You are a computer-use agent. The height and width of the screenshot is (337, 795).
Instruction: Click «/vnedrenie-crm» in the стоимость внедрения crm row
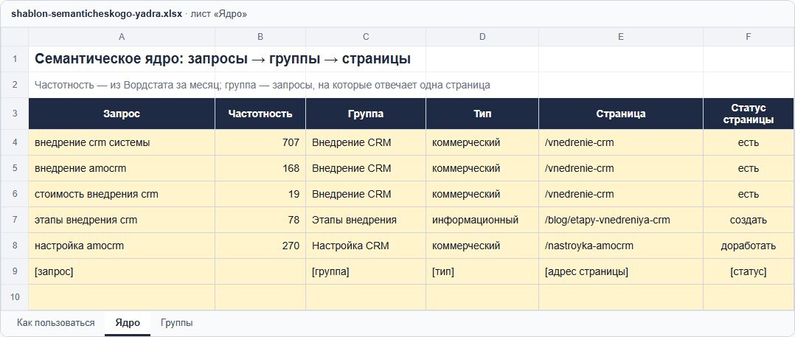pyautogui.click(x=621, y=194)
